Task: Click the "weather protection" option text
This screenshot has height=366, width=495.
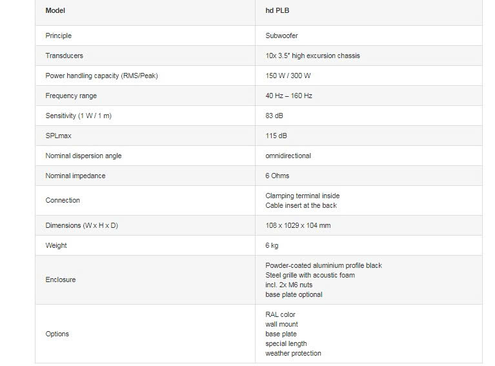Action: click(x=293, y=353)
